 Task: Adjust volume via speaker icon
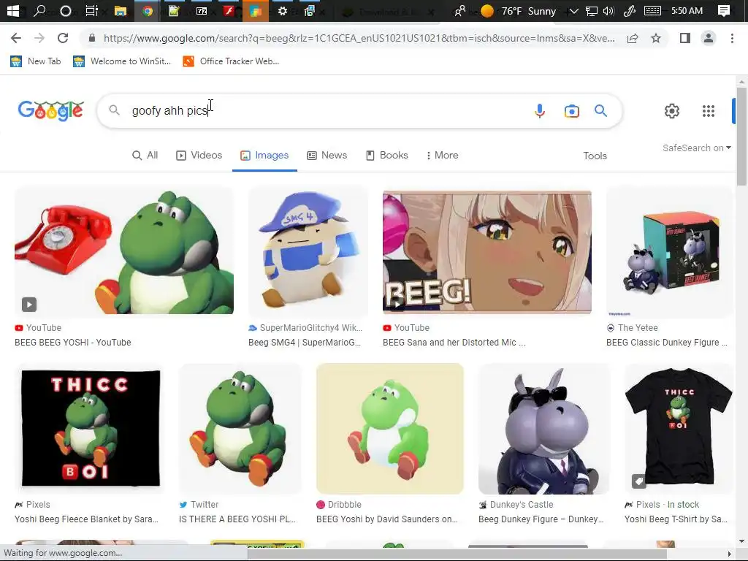(x=608, y=10)
